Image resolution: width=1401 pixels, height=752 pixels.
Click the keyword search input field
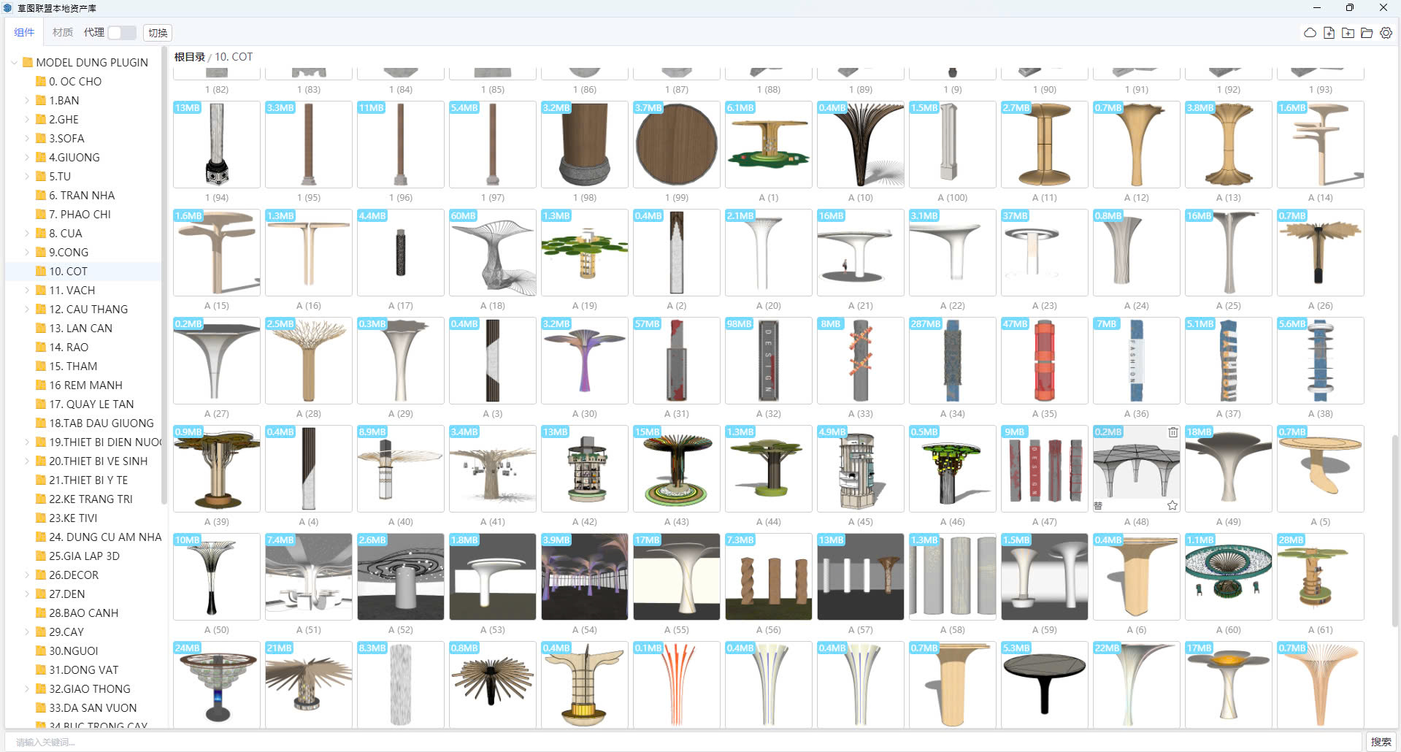tap(686, 742)
